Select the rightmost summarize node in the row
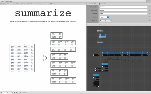The image size is (151, 94). point(145,53)
